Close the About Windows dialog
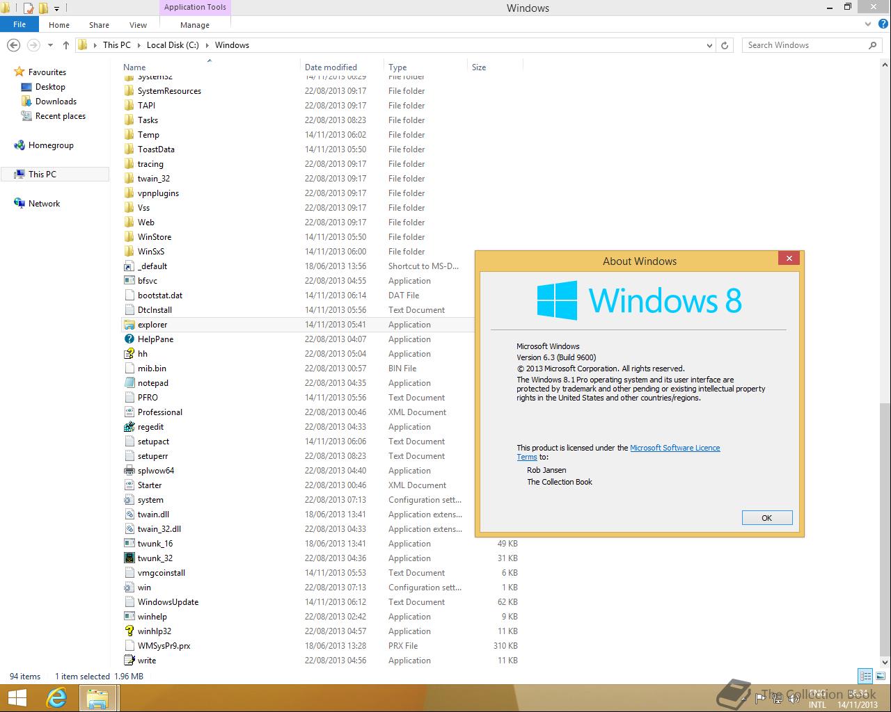This screenshot has width=891, height=712. [x=789, y=259]
